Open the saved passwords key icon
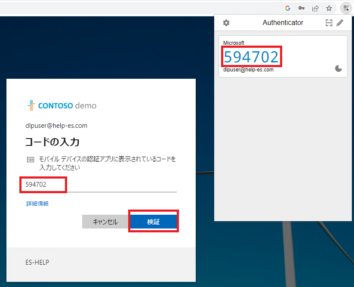 coord(302,8)
